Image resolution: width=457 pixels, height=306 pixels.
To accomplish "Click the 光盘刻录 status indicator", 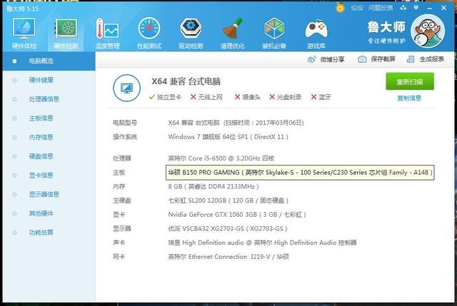I will 285,97.
